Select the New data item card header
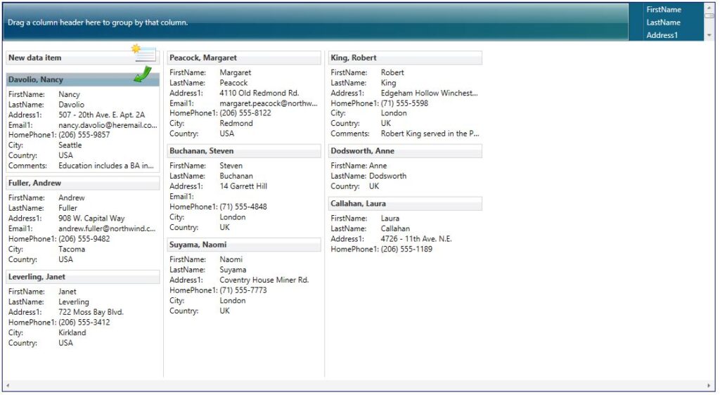Viewport: 720px width, 395px height. (x=83, y=58)
